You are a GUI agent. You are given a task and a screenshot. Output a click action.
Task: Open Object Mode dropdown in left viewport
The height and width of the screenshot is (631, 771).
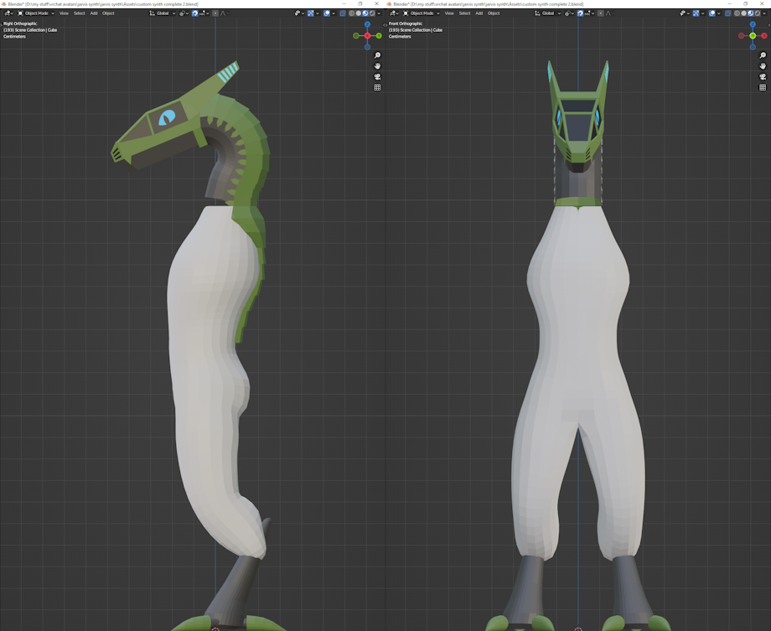click(37, 13)
